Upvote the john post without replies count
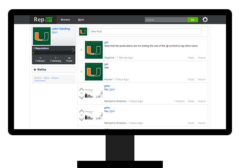Screen dimensions: 240x168 tap(82, 111)
